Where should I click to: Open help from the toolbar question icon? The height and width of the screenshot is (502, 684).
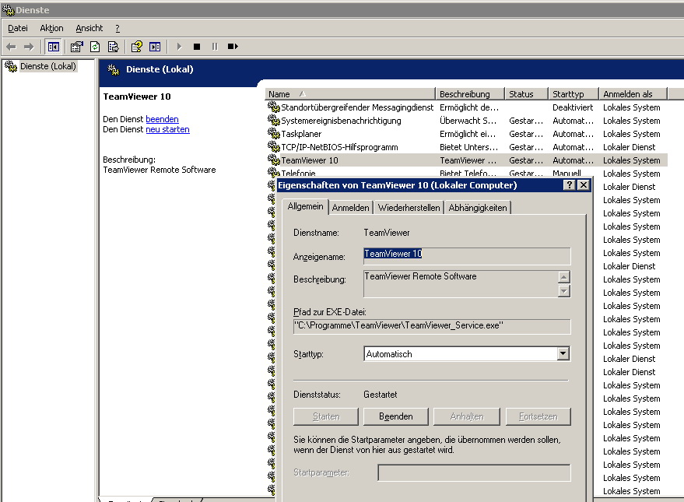[x=136, y=47]
